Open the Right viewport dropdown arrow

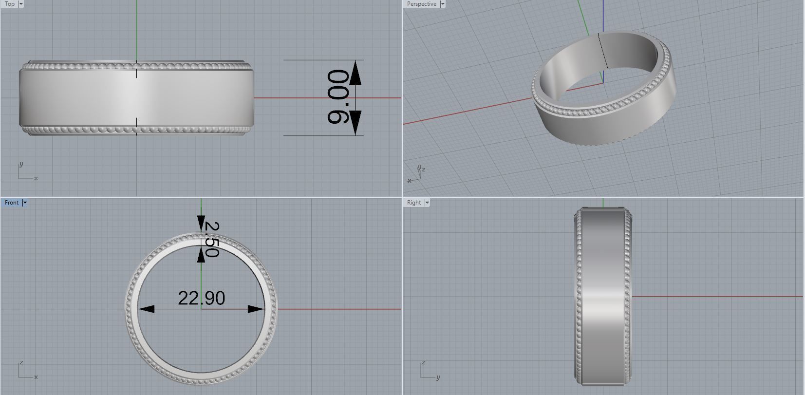[427, 203]
